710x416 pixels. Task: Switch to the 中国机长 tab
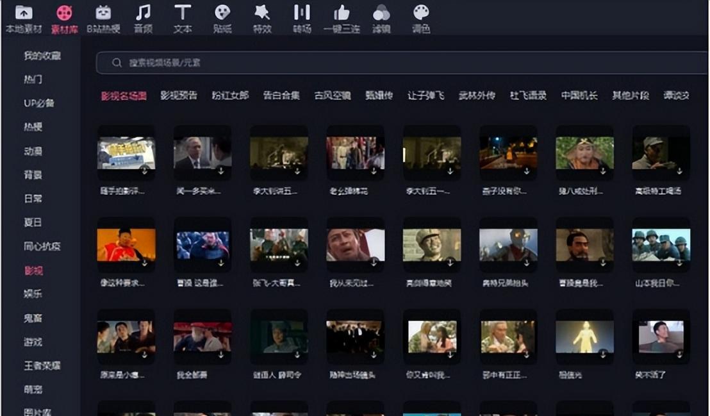[579, 96]
